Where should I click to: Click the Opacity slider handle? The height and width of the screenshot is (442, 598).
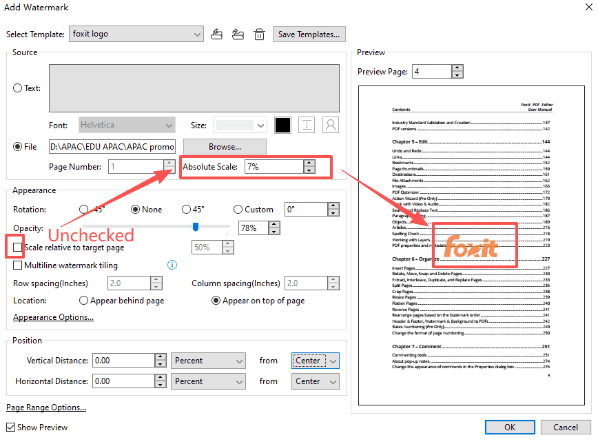[196, 227]
